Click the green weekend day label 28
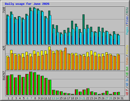This screenshot has height=101, width=130. click(x=110, y=98)
